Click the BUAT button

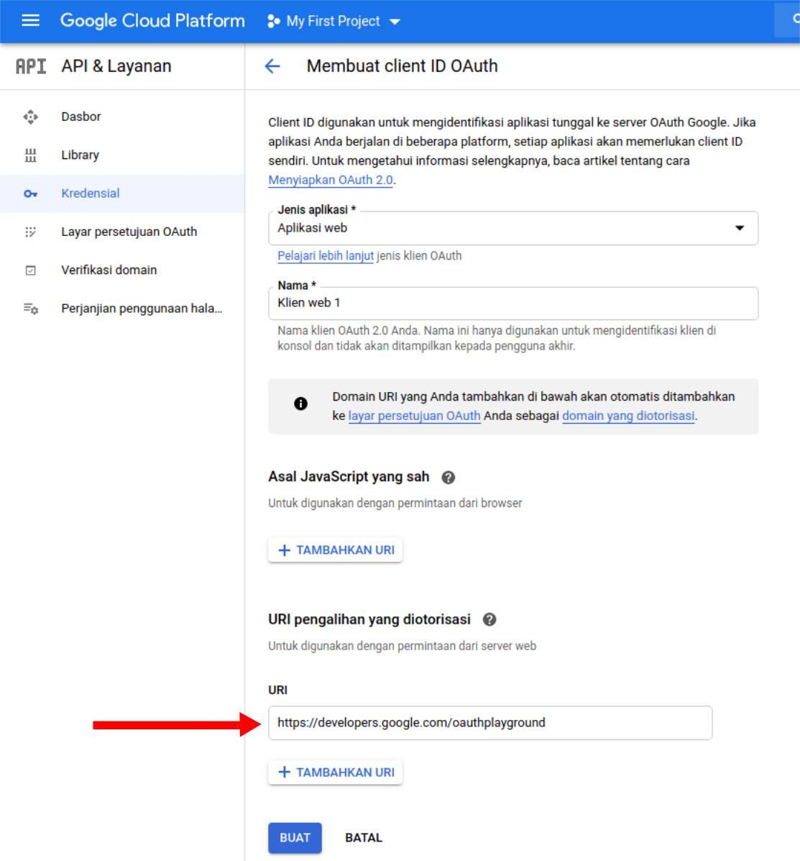coord(295,837)
